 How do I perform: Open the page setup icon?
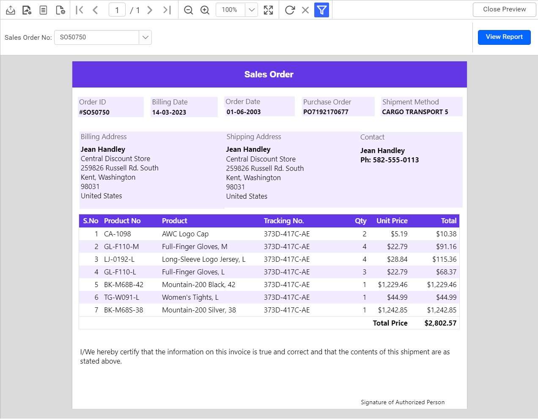pyautogui.click(x=60, y=10)
